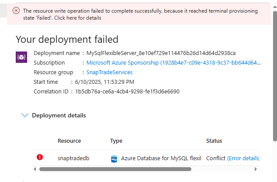Click the Correlation ID value text
Screen dimensions: 277x182
(x=127, y=92)
